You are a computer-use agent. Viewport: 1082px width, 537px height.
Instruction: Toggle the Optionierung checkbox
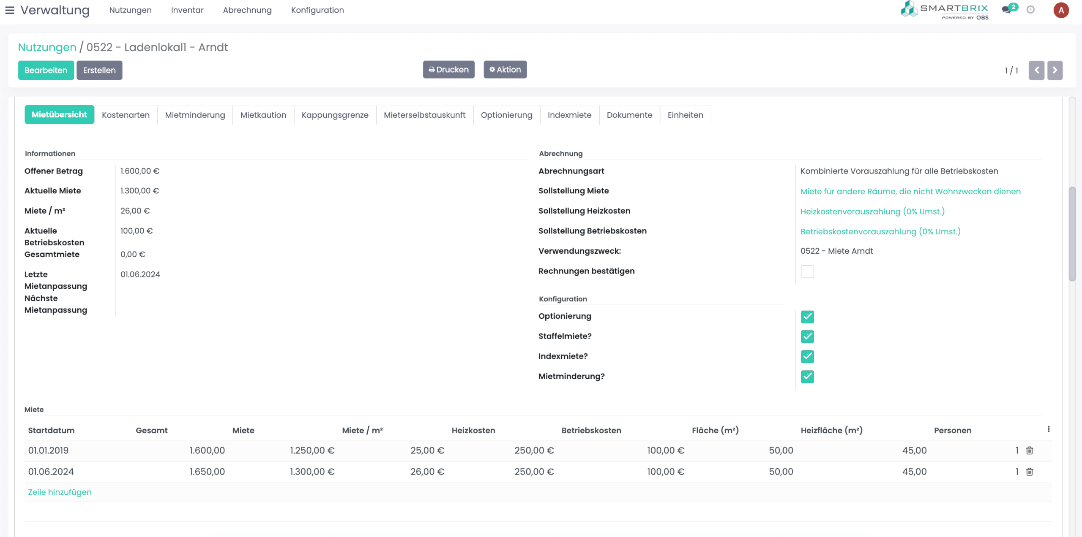tap(807, 317)
